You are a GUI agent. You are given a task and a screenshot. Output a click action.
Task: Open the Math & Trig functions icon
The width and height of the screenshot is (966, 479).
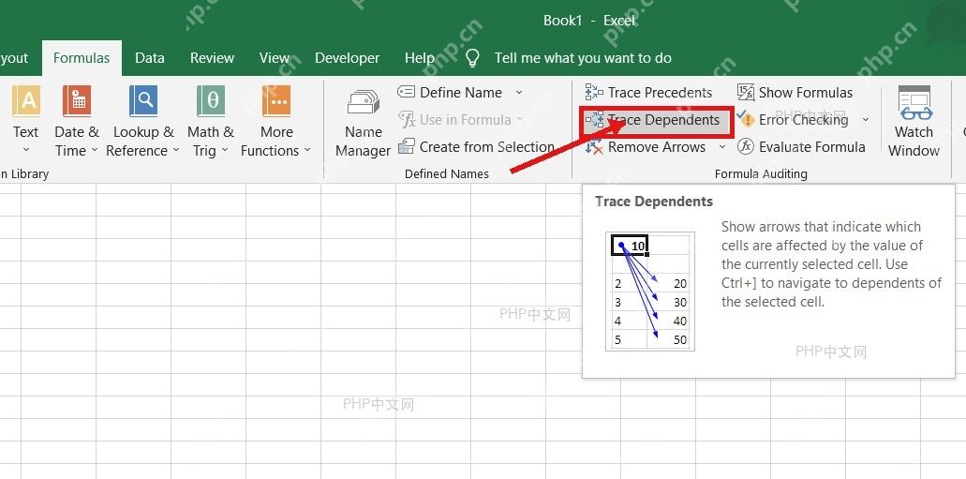tap(211, 101)
